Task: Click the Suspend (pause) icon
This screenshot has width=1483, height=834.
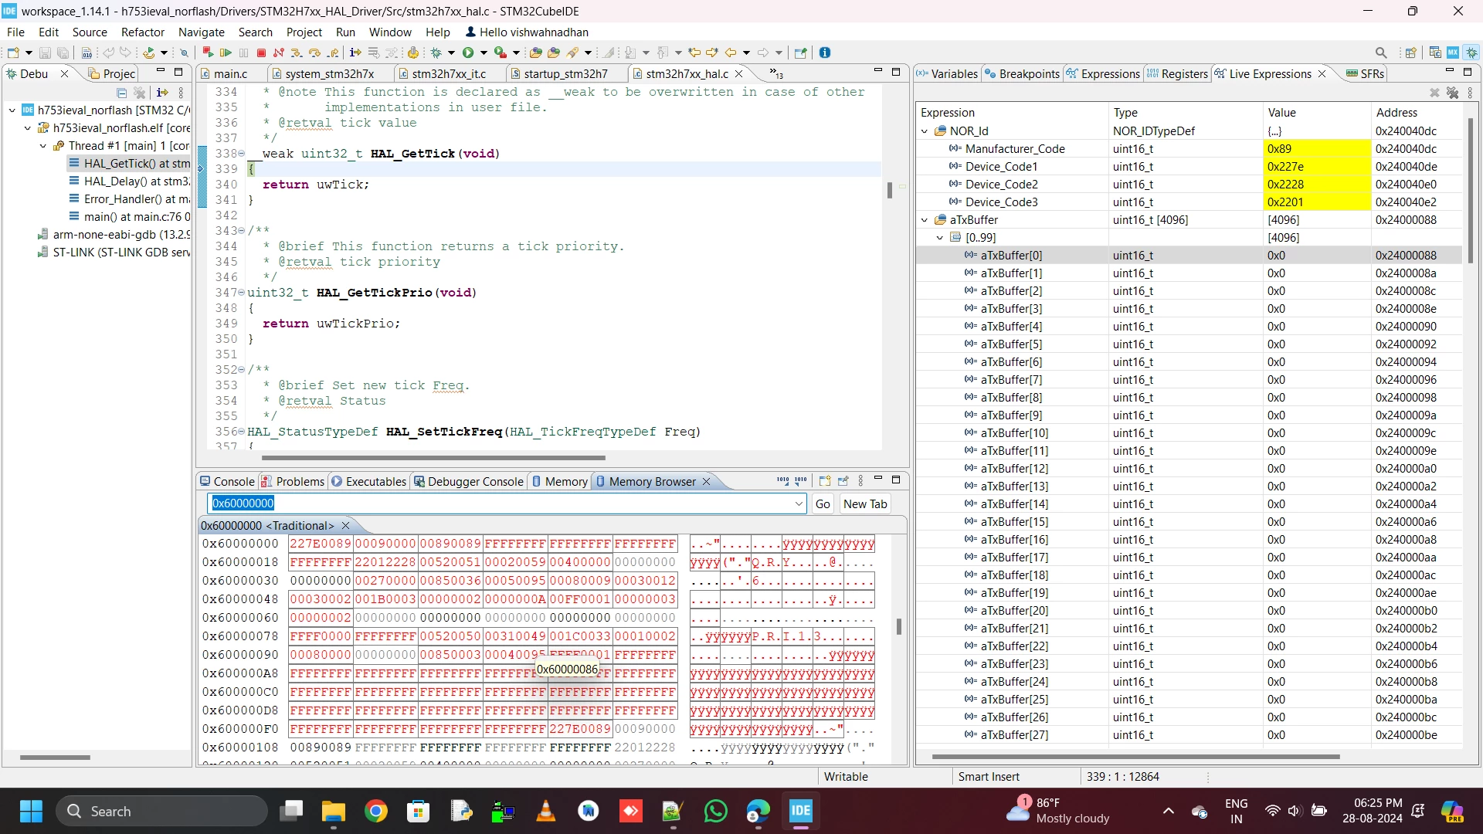Action: [x=243, y=53]
